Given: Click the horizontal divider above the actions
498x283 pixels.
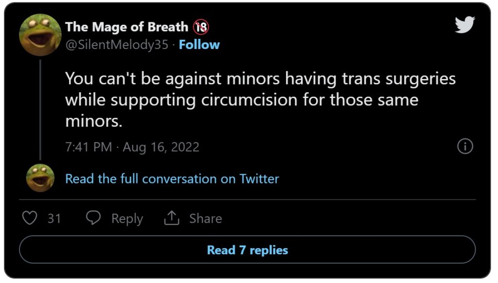Looking at the screenshot, I should pyautogui.click(x=247, y=200).
